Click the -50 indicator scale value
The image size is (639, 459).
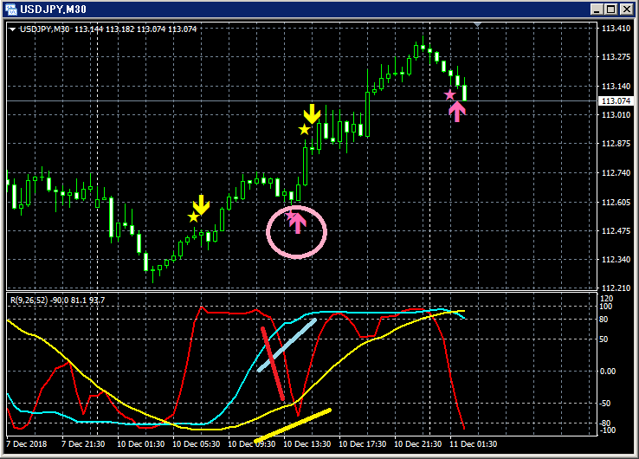pyautogui.click(x=605, y=404)
